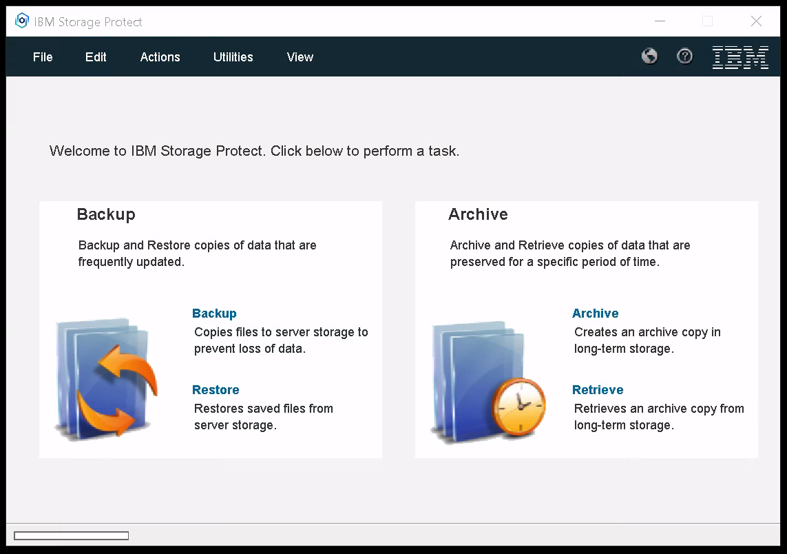Click the IBM Storage Protect title bar icon
787x554 pixels.
(21, 21)
